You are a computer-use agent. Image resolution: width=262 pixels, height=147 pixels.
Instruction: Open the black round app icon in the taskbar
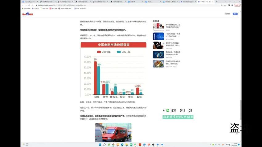[x=153, y=145]
